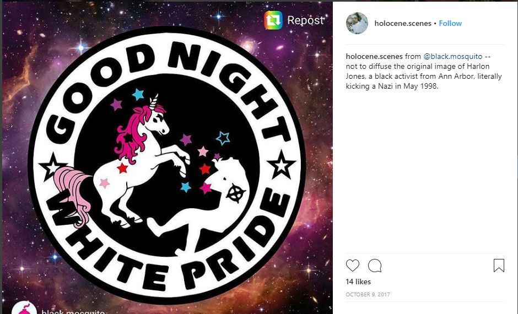The image size is (518, 314).
Task: View the 14 likes list
Action: pyautogui.click(x=358, y=281)
